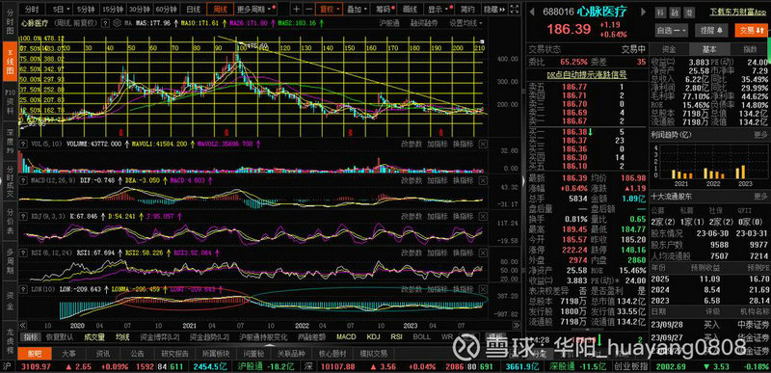This screenshot has height=373, width=771.
Task: Close the VOL indicator panel with X
Action: click(x=483, y=144)
